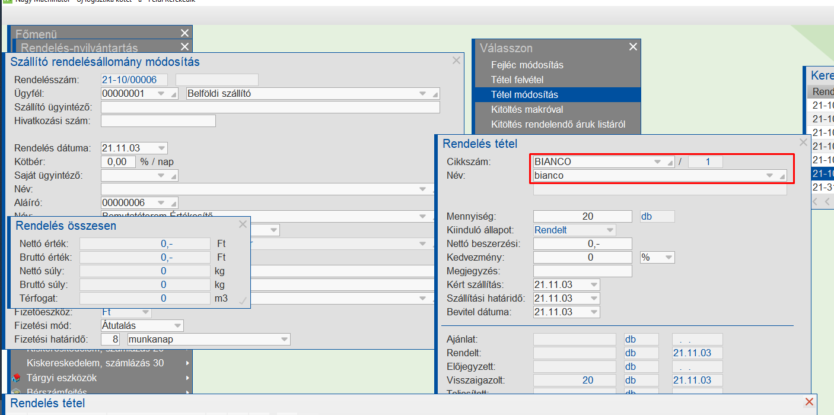Expand the Fizetési mód Átutalás dropdown

click(177, 326)
